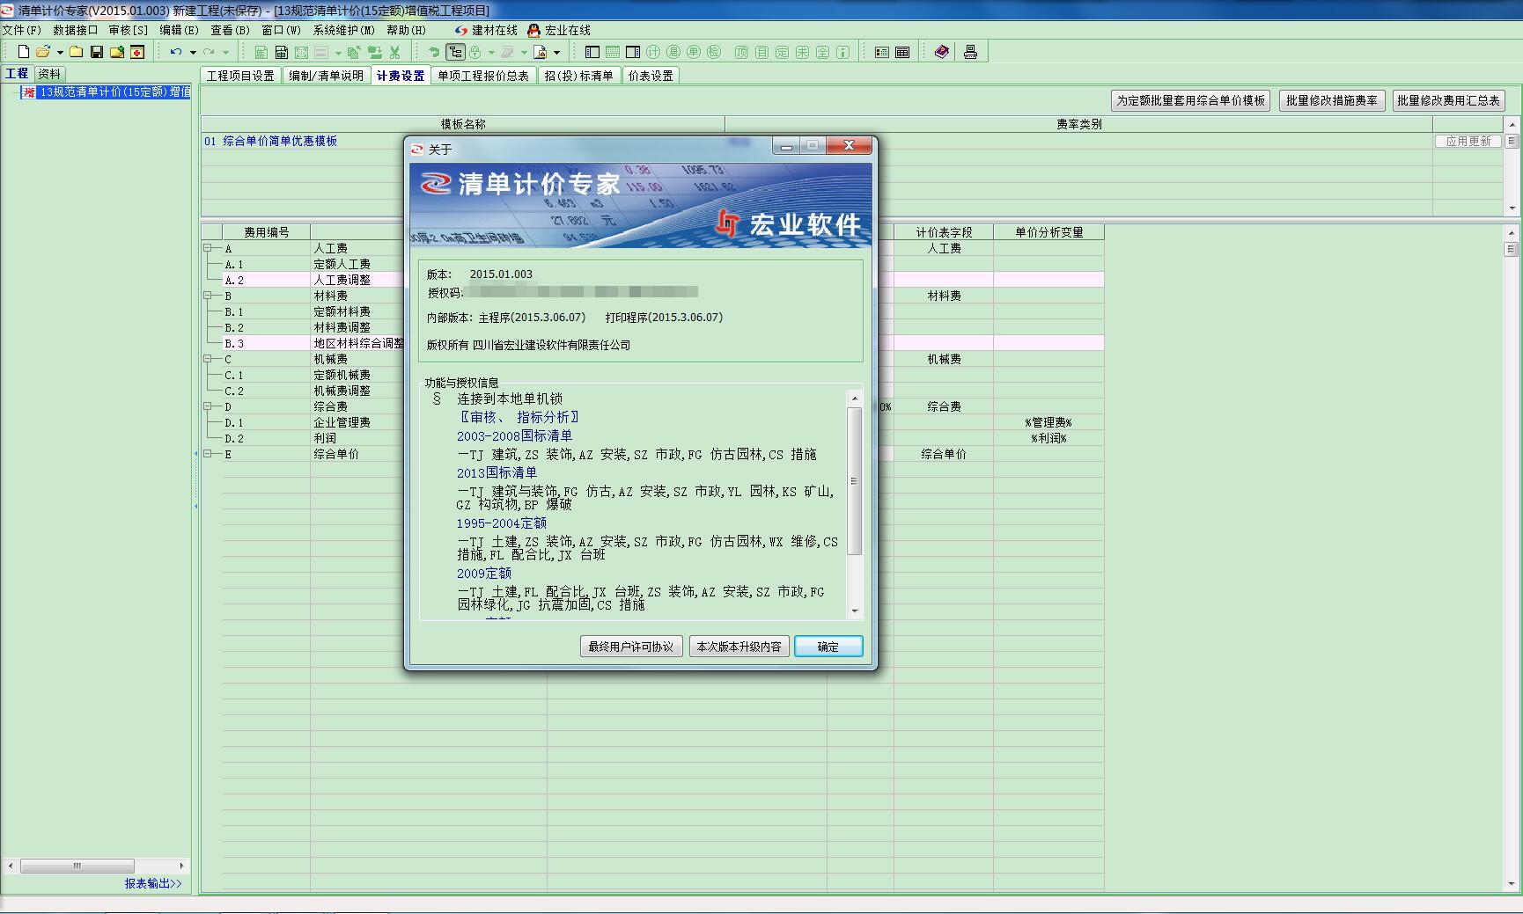Image resolution: width=1523 pixels, height=914 pixels.
Task: Click 确定 to close the About dialog
Action: click(828, 647)
